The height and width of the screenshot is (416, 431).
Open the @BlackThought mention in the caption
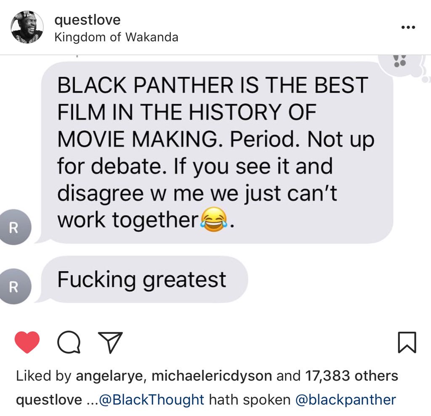tap(151, 400)
